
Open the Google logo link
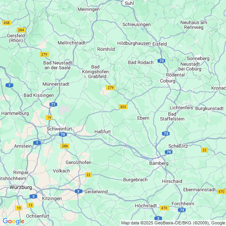coord(14,221)
